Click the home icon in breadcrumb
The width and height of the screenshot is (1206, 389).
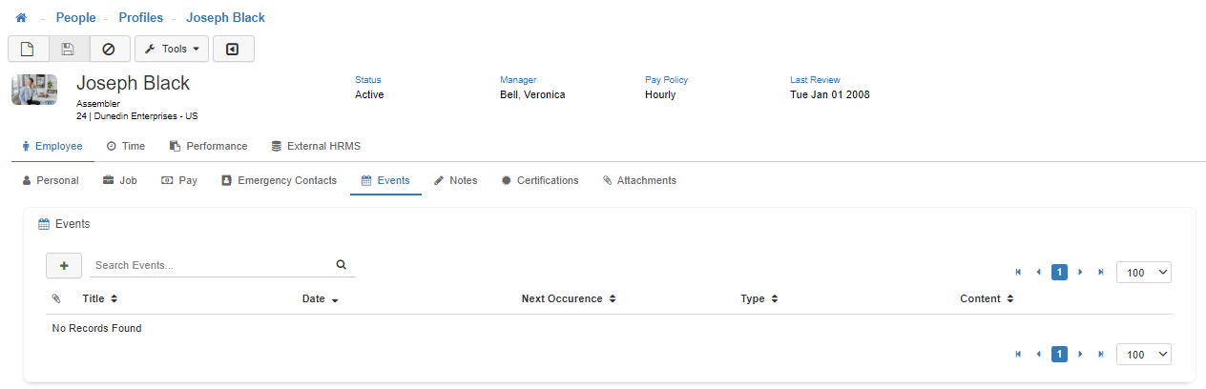pos(21,18)
